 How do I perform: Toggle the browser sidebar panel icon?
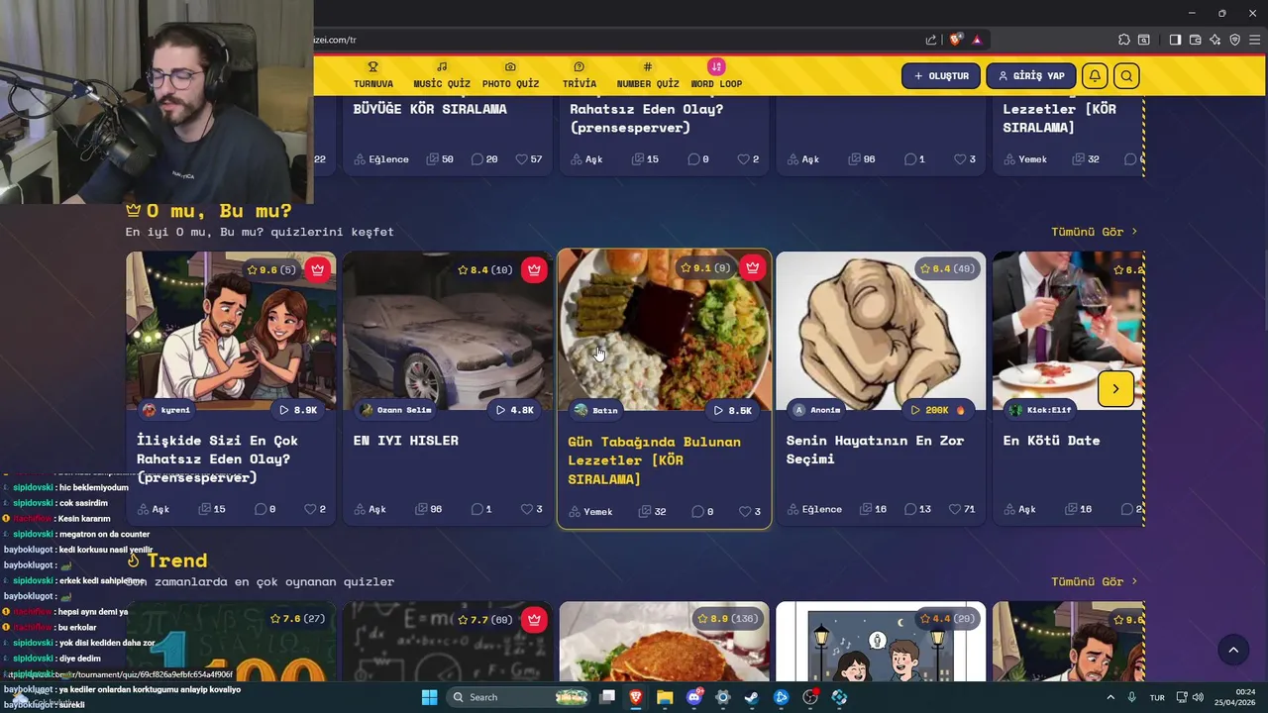click(x=1175, y=40)
